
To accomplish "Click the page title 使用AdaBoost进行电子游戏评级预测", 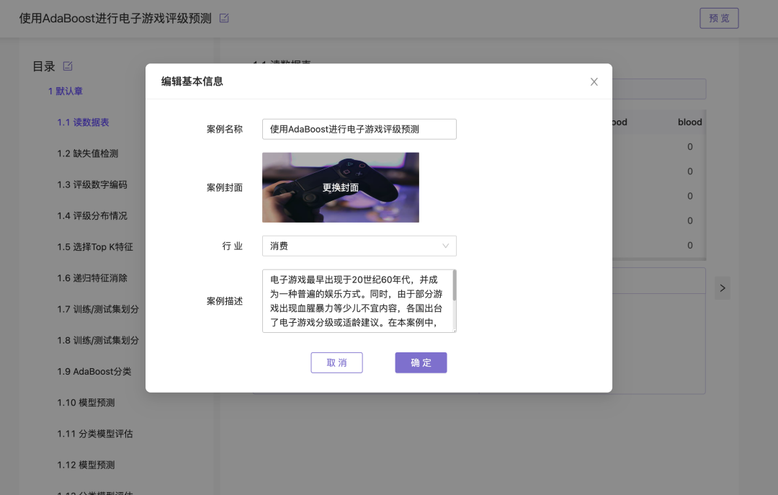I will tap(115, 18).
